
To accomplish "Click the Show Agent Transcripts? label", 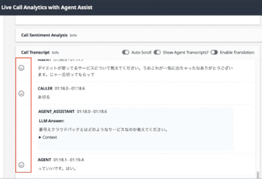I will coord(186,52).
